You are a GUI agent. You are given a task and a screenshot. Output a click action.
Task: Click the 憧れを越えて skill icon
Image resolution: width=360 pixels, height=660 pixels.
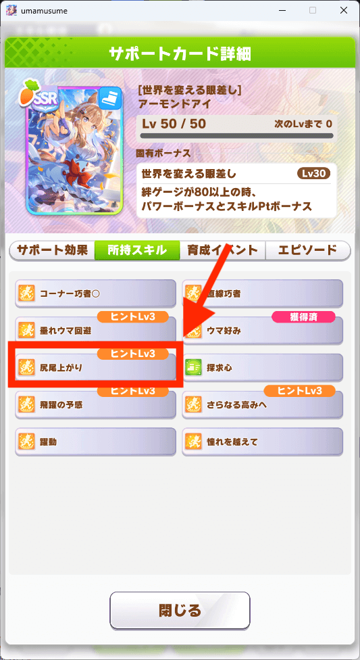point(193,442)
